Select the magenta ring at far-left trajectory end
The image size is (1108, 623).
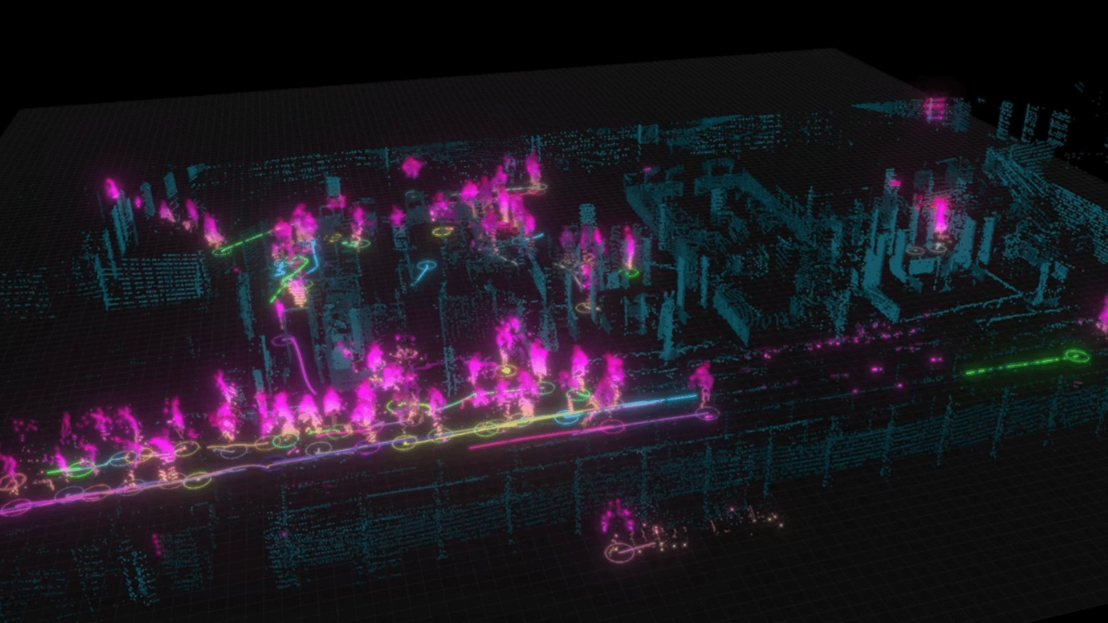[x=16, y=508]
